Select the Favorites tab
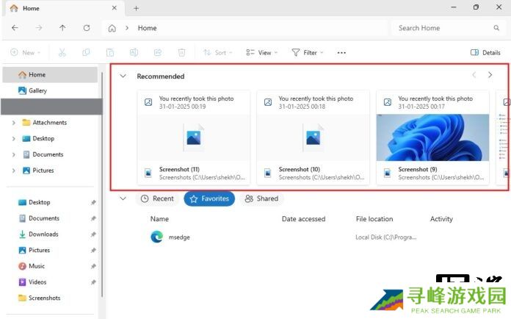This screenshot has height=319, width=511. [x=209, y=198]
